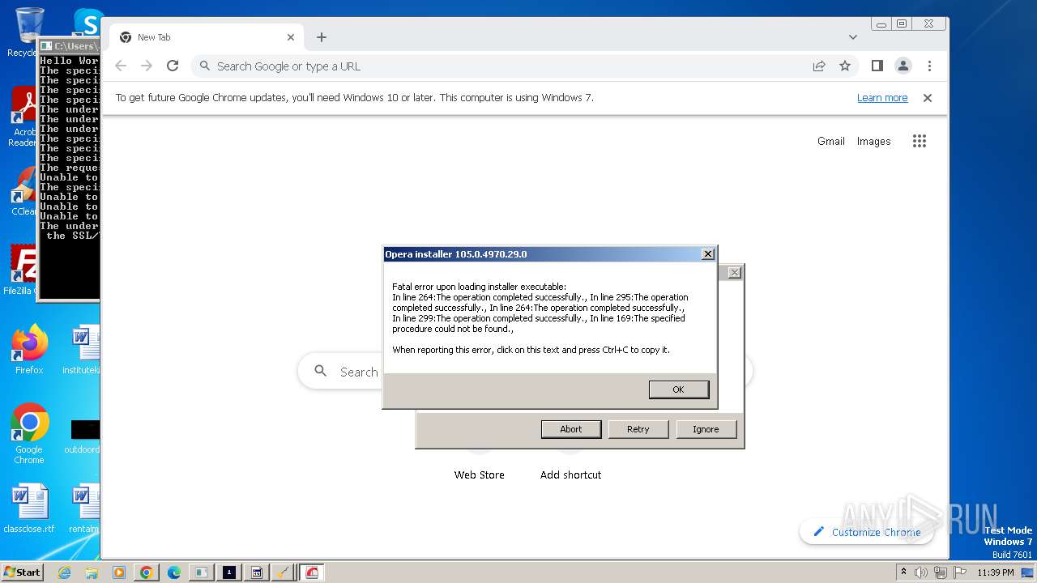Open the Web Store shortcut

[x=480, y=475]
